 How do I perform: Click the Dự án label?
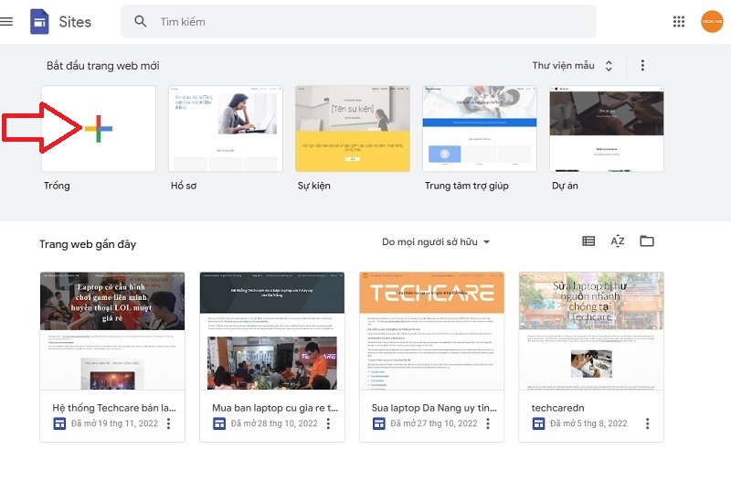pos(565,186)
